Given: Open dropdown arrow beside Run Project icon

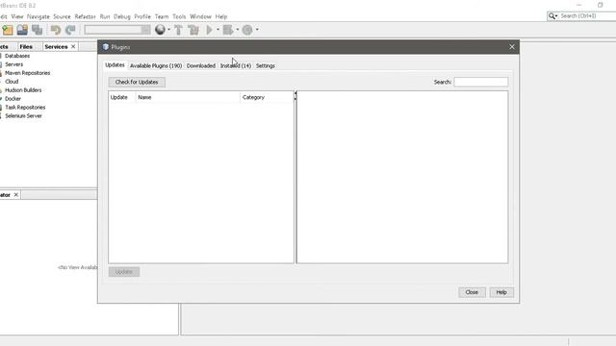Looking at the screenshot, I should (x=218, y=30).
